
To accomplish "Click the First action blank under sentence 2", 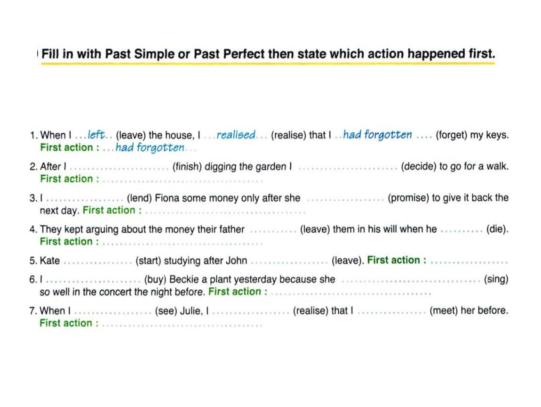I will coord(182,180).
